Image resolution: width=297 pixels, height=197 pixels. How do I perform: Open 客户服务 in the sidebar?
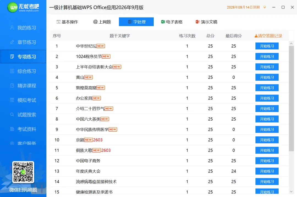coord(23,143)
